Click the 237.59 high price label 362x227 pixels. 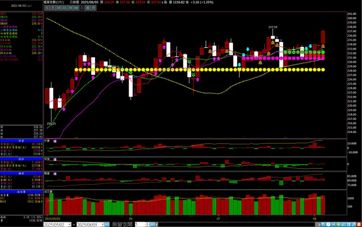pos(272,27)
